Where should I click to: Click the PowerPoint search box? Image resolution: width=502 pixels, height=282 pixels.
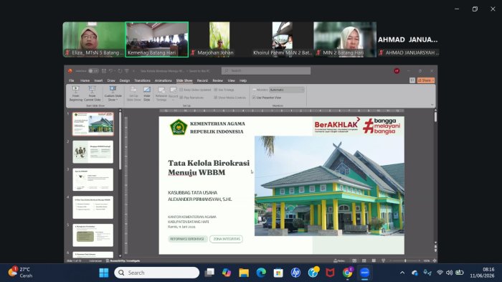(266, 70)
